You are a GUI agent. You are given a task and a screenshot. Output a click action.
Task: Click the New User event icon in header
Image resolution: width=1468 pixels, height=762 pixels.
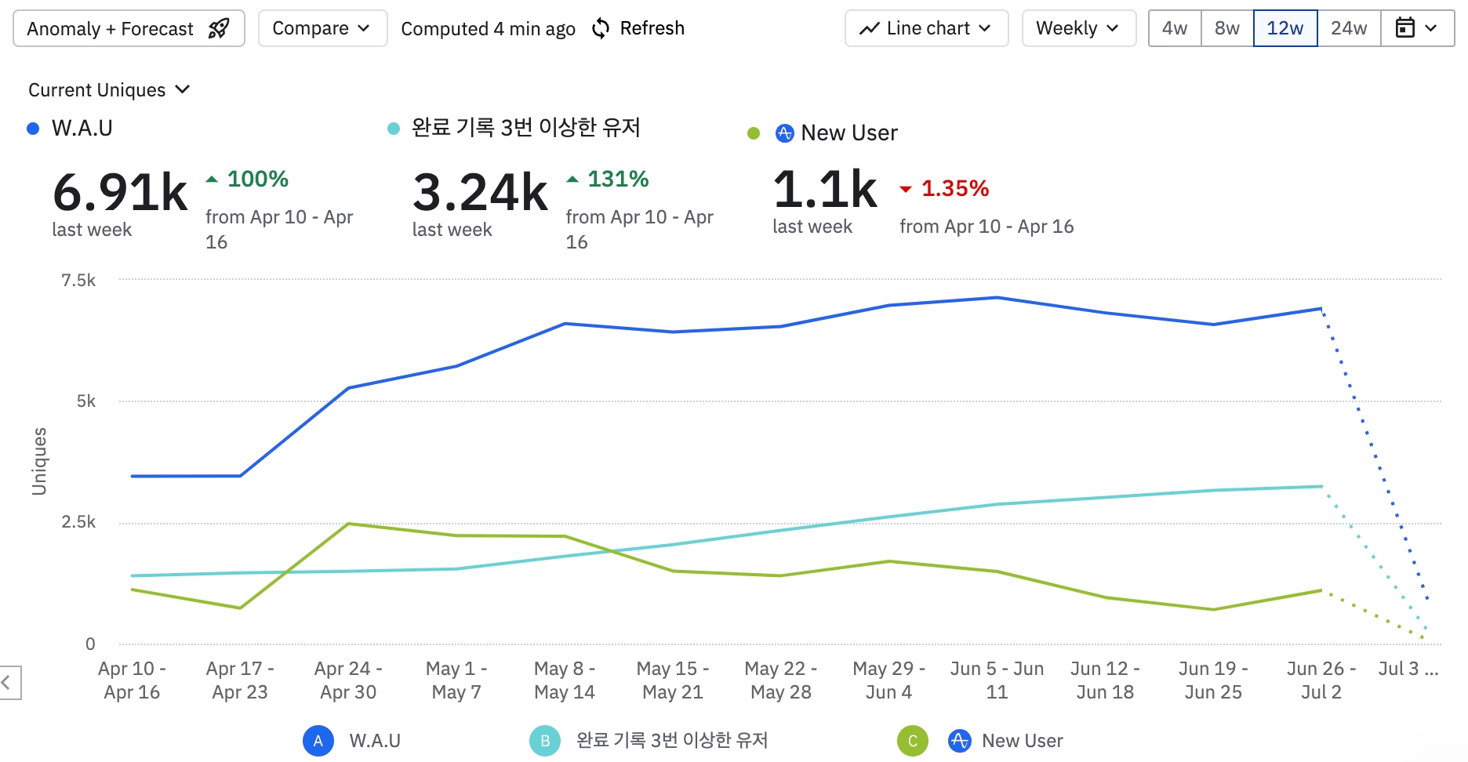[x=784, y=133]
